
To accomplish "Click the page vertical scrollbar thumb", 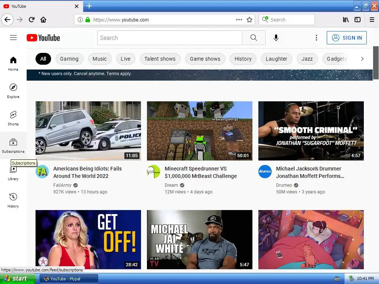I will (x=376, y=63).
